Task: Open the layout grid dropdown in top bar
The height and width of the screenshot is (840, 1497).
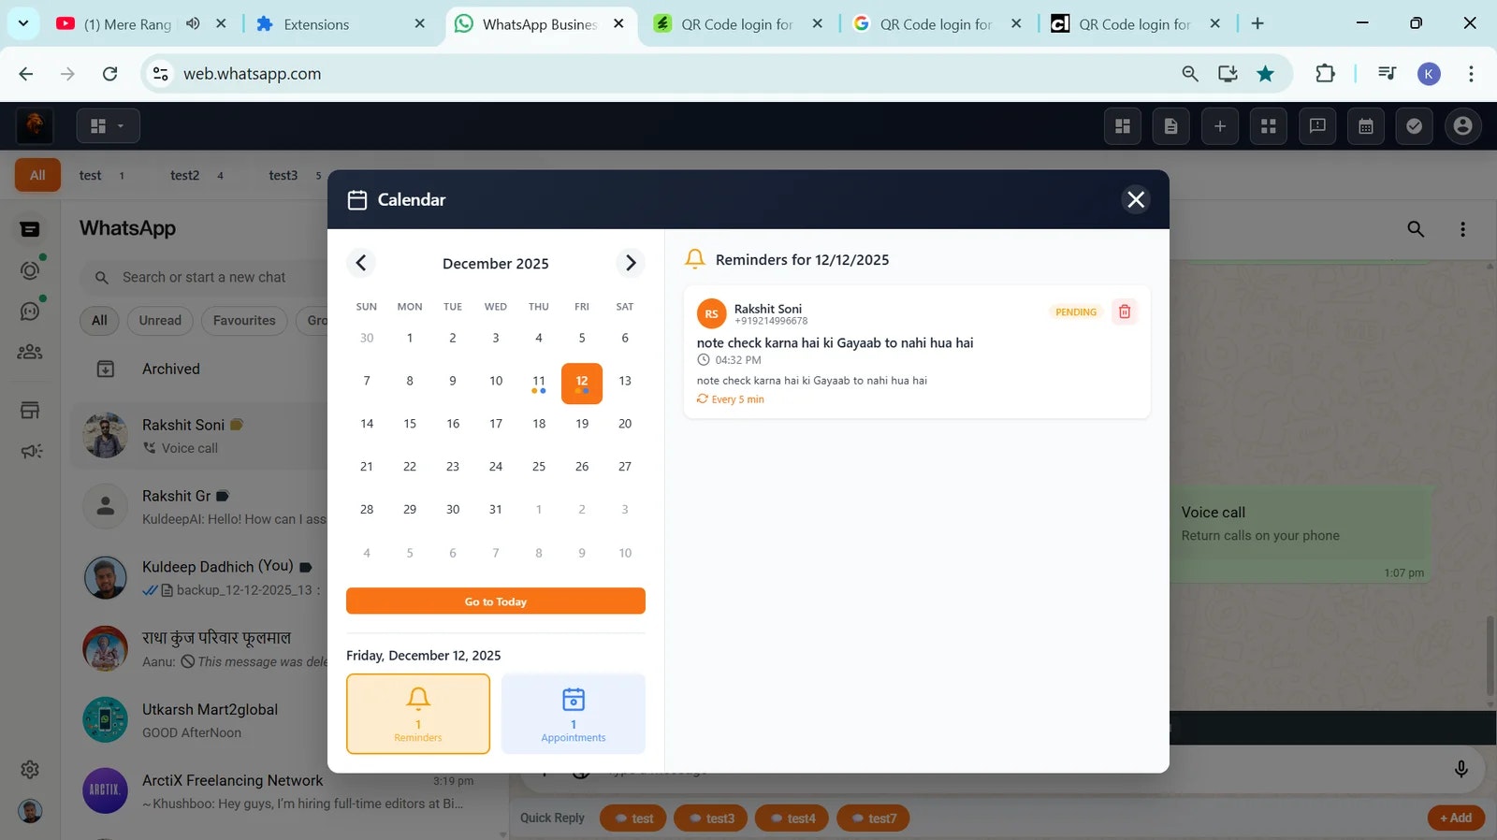Action: 108,125
